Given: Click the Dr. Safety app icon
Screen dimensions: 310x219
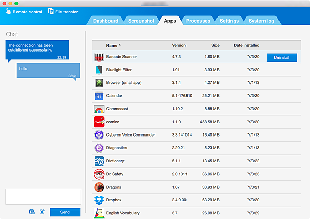Looking at the screenshot, I should pyautogui.click(x=99, y=174).
